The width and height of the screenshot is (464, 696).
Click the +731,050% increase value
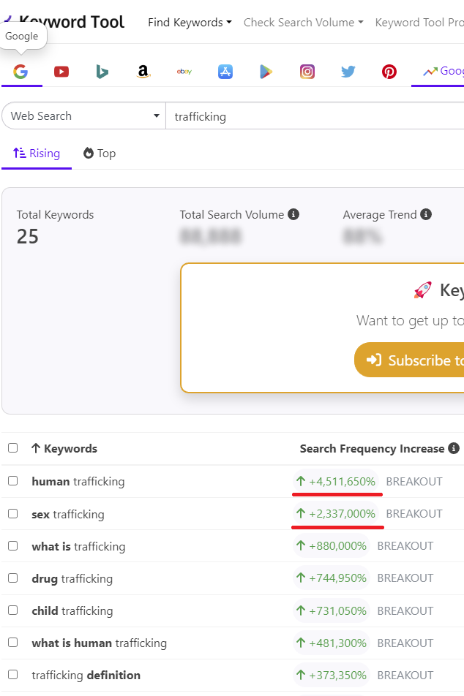pos(332,610)
